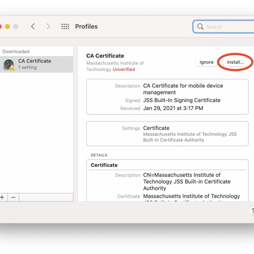
Task: Click the Install... button
Action: click(x=235, y=62)
